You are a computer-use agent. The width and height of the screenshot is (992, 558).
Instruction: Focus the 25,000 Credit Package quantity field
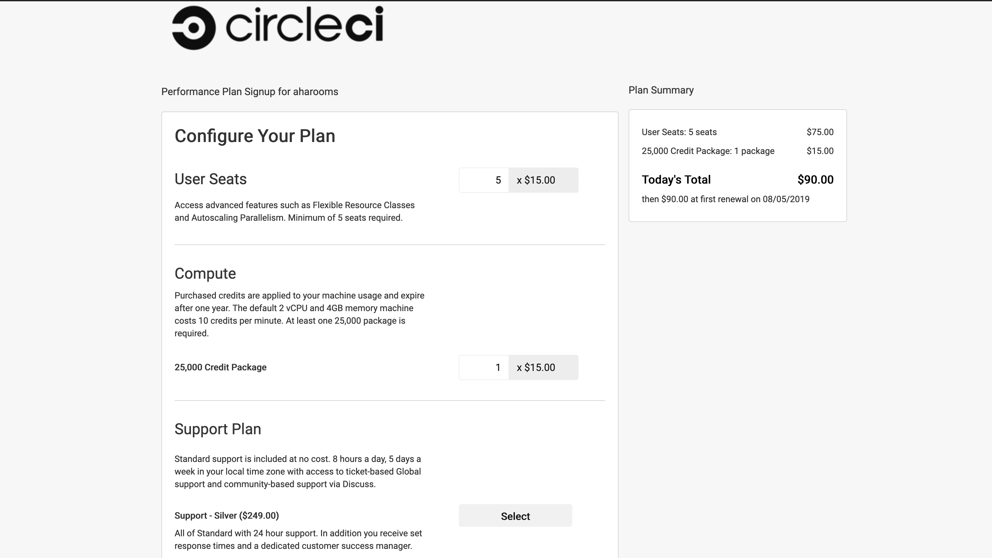(484, 367)
